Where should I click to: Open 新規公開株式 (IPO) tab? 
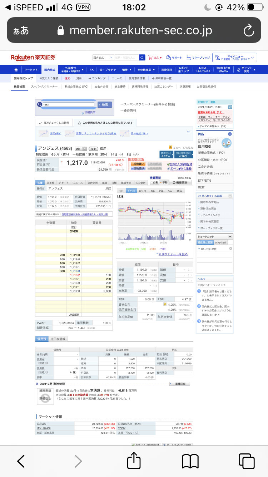tap(76, 87)
